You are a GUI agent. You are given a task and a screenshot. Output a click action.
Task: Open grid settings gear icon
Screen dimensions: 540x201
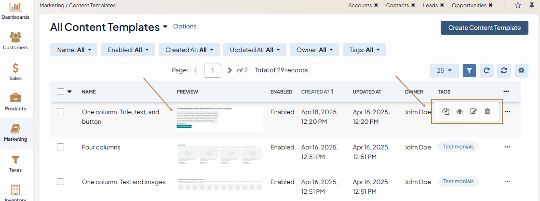pyautogui.click(x=521, y=70)
